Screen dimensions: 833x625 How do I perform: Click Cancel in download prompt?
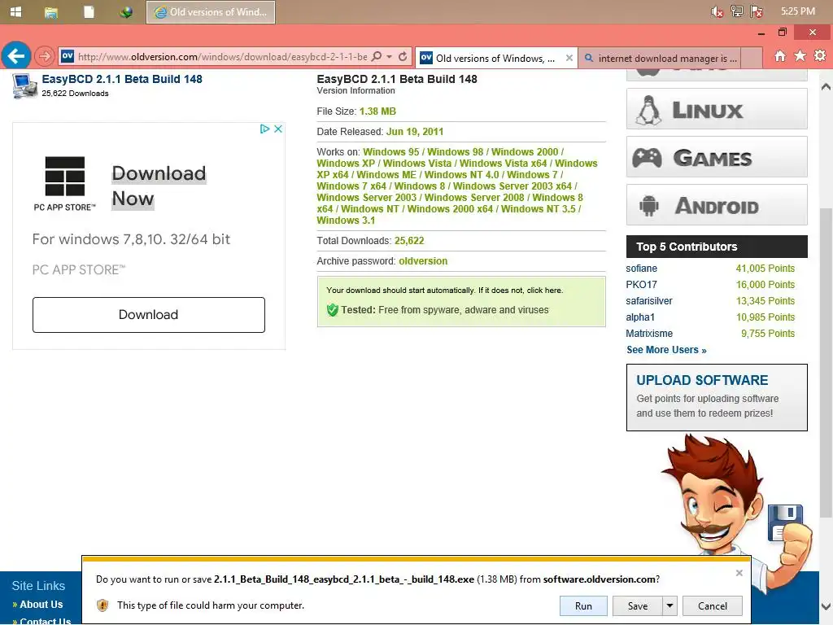point(713,605)
